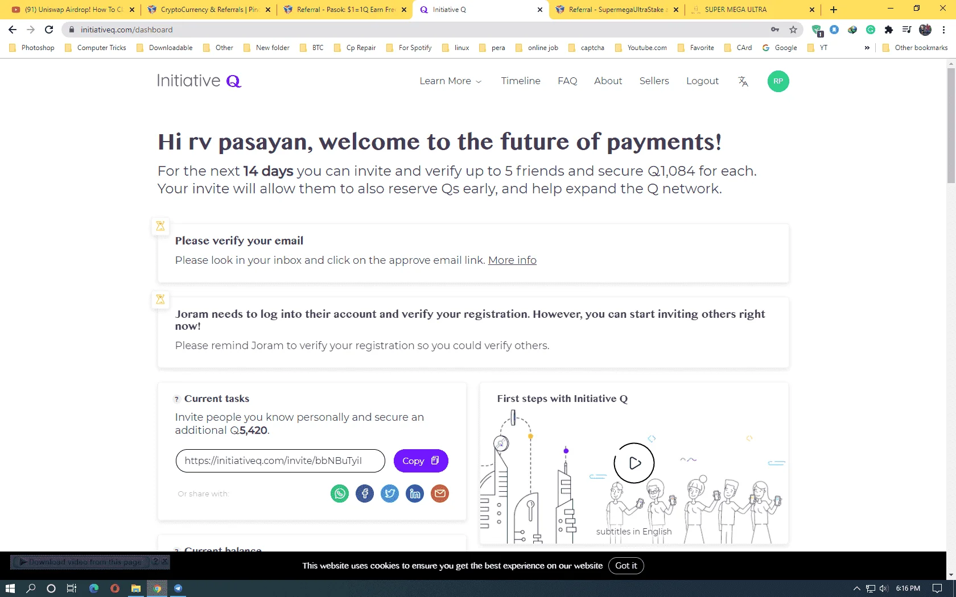The height and width of the screenshot is (597, 956).
Task: Share invite link via LinkedIn icon
Action: point(415,494)
